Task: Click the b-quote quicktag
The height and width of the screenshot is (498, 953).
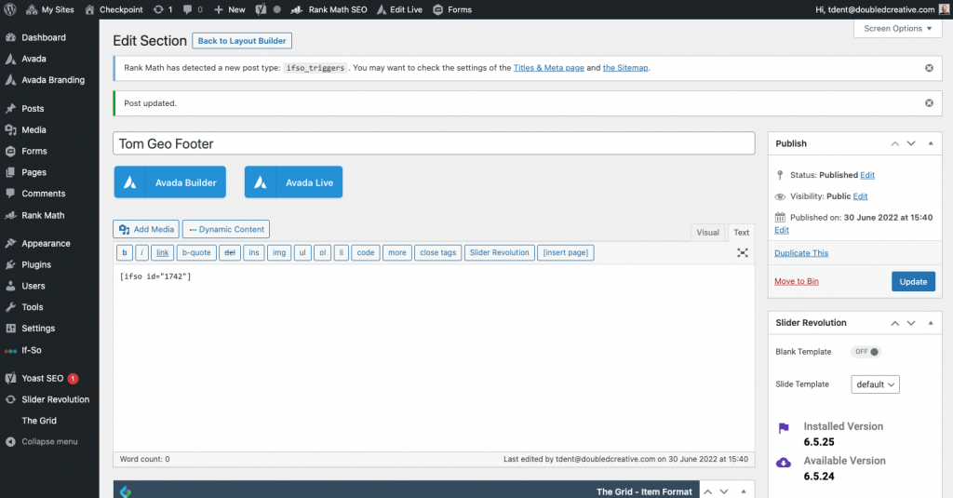Action: [x=196, y=252]
